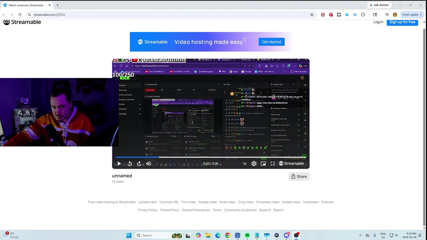427x240 pixels.
Task: Share the unnamed video
Action: tap(299, 176)
